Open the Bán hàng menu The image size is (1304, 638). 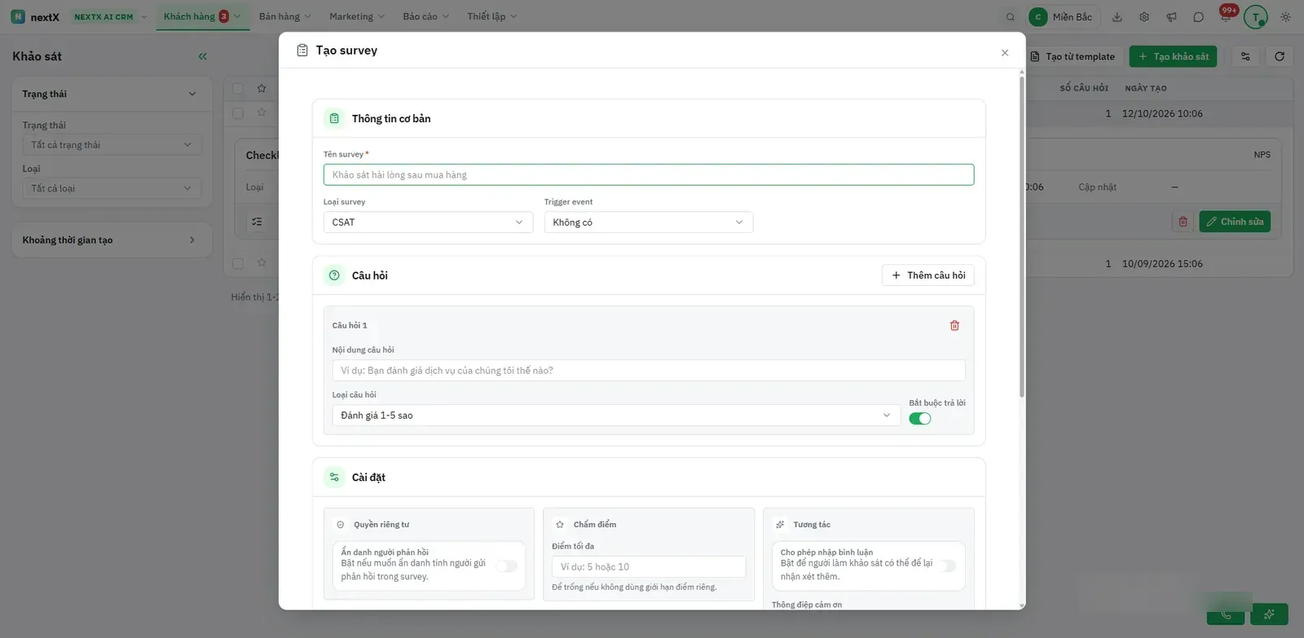tap(285, 16)
